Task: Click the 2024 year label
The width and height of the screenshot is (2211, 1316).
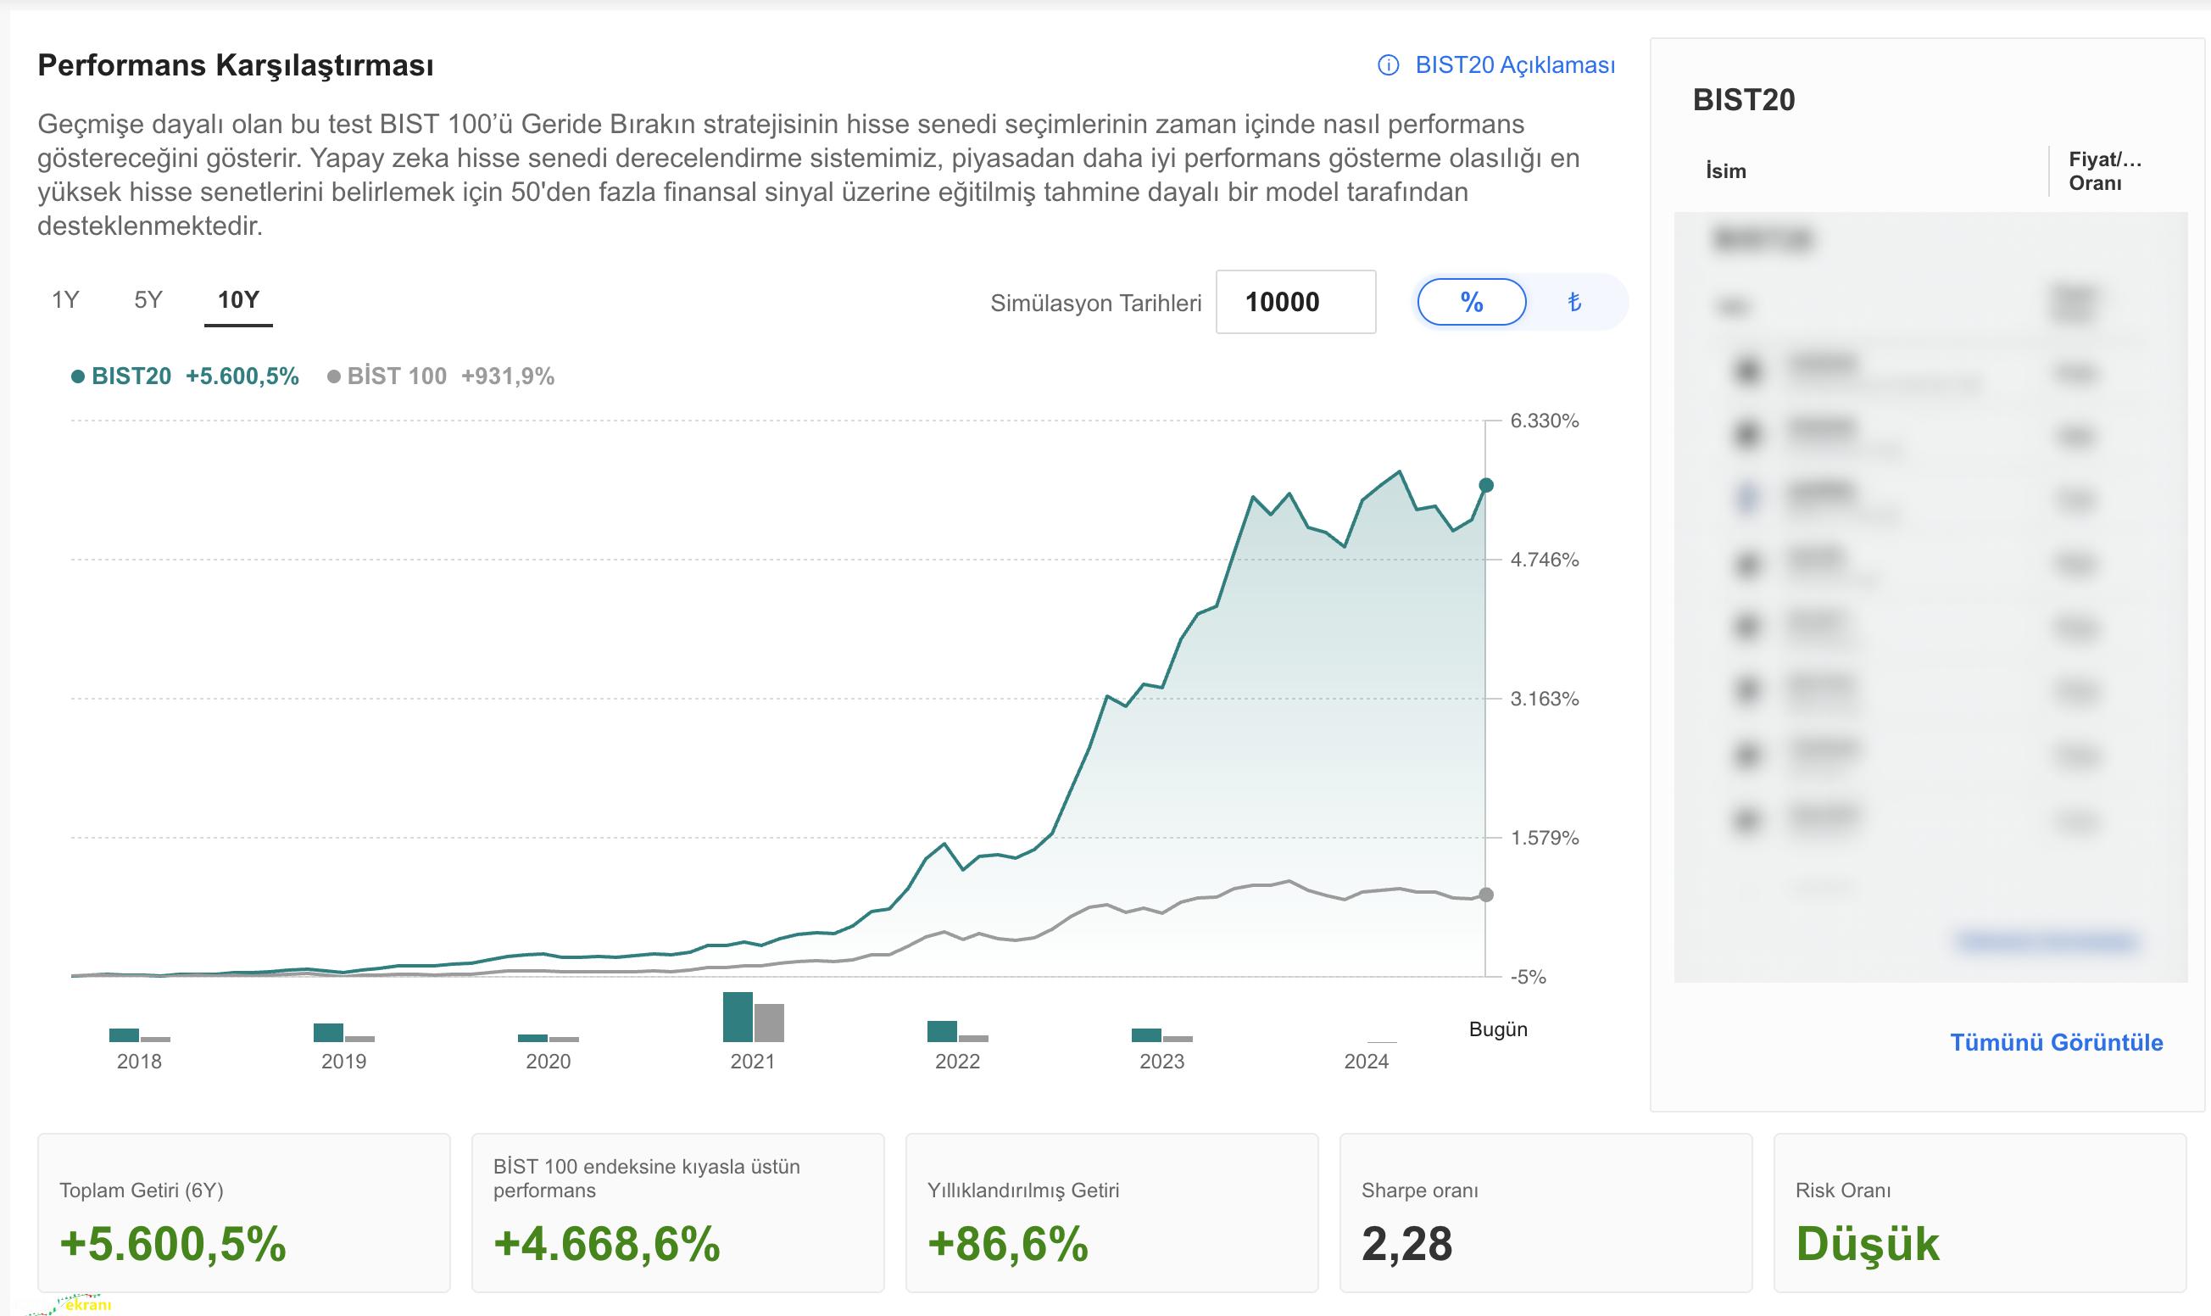Action: [x=1366, y=1062]
